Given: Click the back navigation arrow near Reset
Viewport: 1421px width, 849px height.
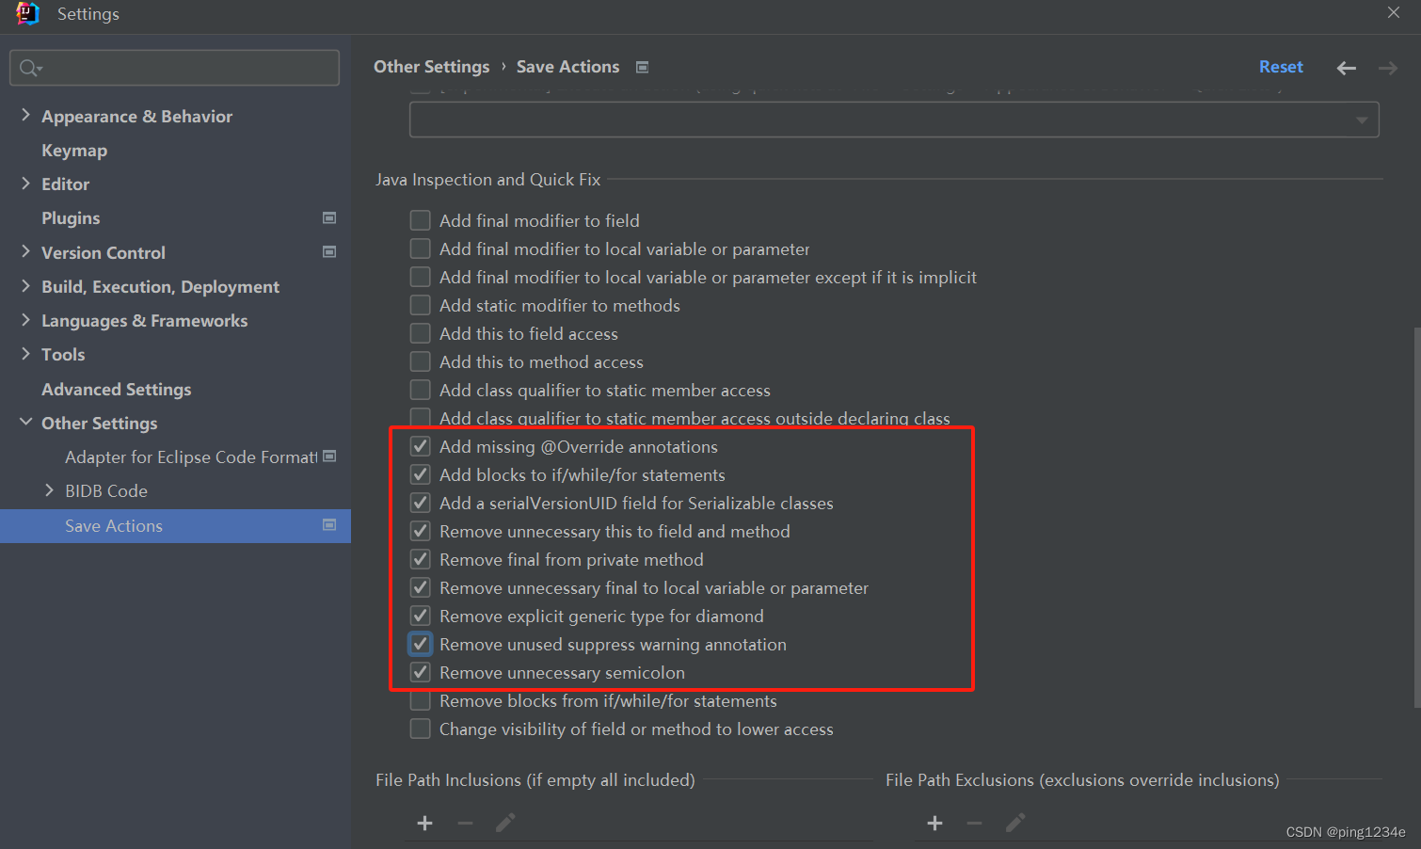Looking at the screenshot, I should (x=1346, y=67).
